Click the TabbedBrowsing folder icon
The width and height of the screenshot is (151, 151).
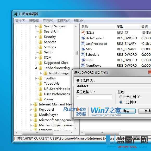(40, 68)
